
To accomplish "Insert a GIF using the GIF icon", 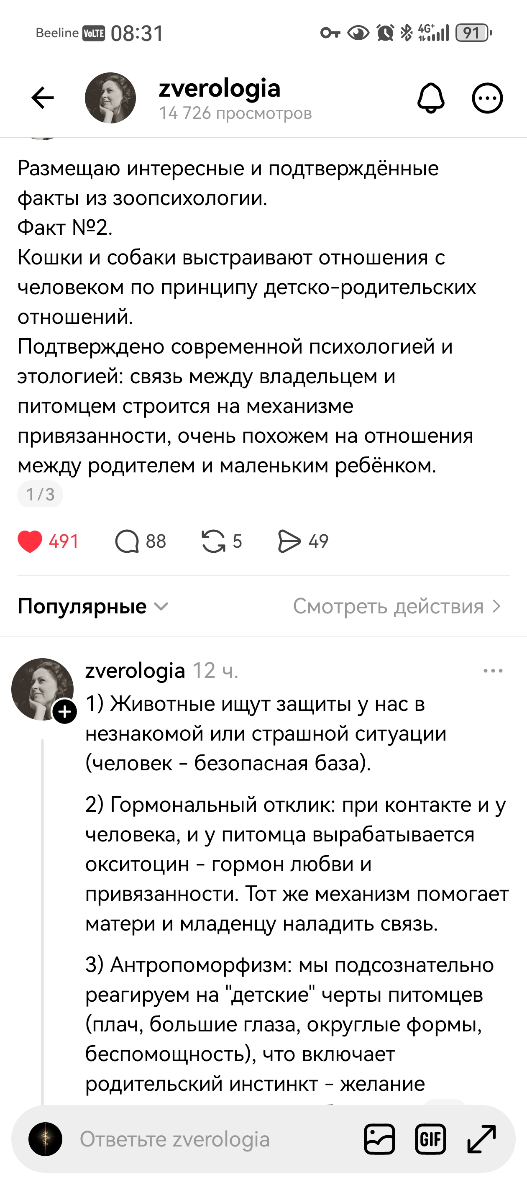I will pos(431,1139).
